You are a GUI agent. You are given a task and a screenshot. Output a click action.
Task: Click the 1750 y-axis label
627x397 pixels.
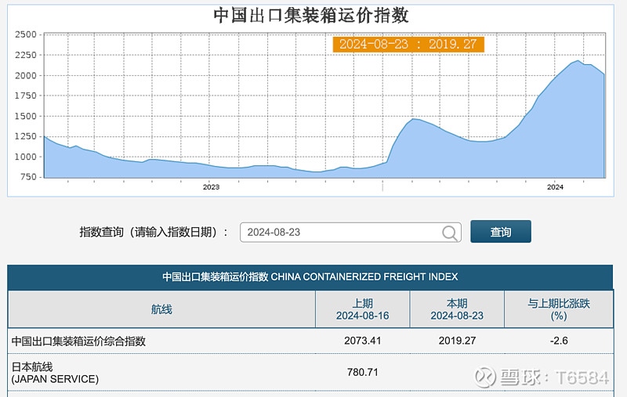pyautogui.click(x=26, y=96)
